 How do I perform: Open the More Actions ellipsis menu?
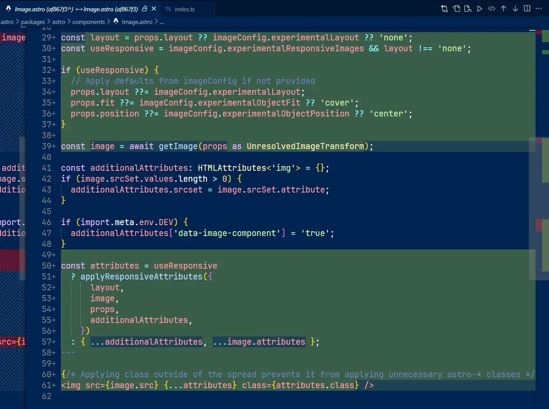tap(539, 9)
